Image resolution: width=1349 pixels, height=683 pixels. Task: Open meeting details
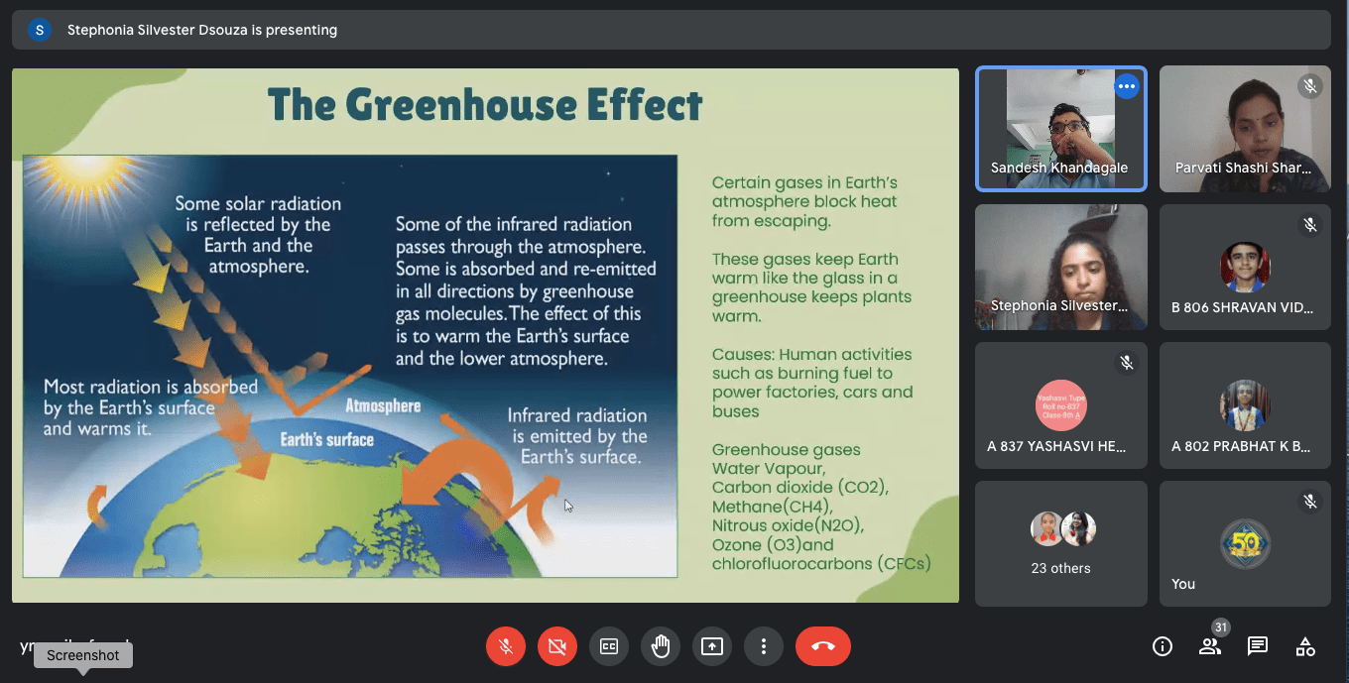pos(1162,646)
